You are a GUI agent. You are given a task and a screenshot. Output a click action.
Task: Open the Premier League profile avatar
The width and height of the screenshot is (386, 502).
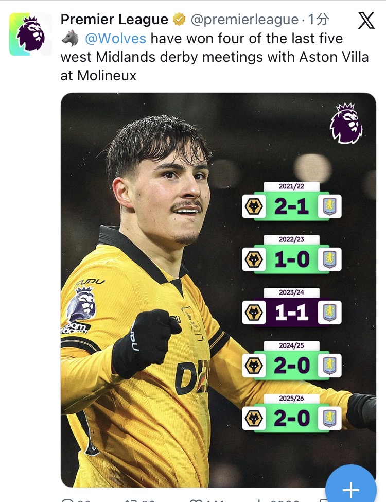point(30,34)
